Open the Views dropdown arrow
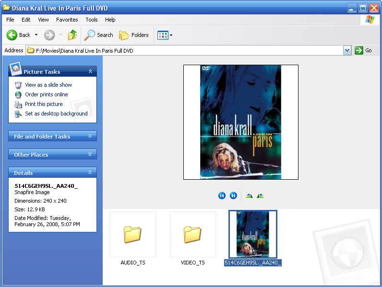Image resolution: width=382 pixels, height=287 pixels. (x=171, y=35)
